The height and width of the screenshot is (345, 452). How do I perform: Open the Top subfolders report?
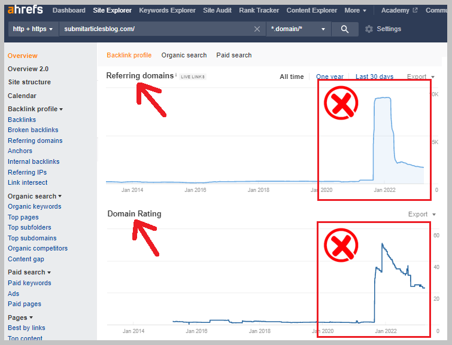point(29,227)
